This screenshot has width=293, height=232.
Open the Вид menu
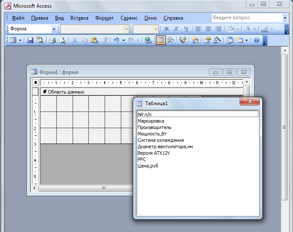pos(59,18)
